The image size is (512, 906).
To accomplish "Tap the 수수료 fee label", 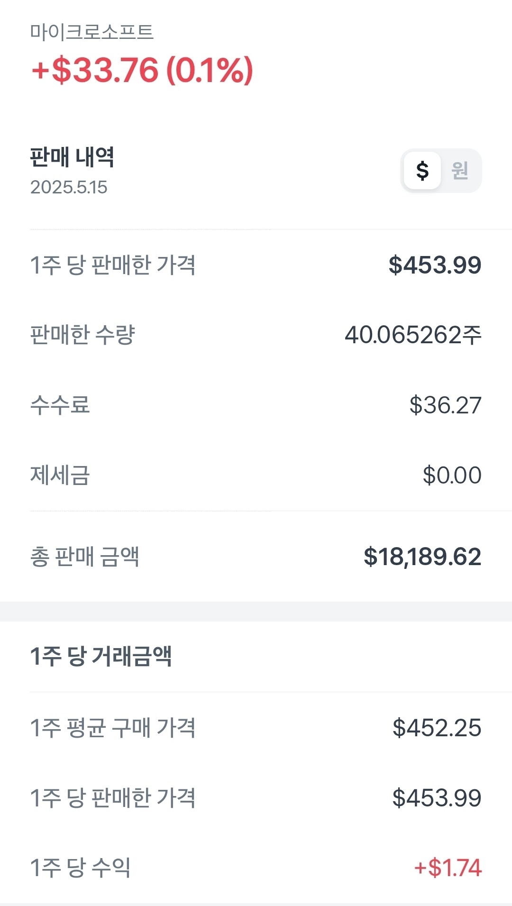I will click(60, 405).
